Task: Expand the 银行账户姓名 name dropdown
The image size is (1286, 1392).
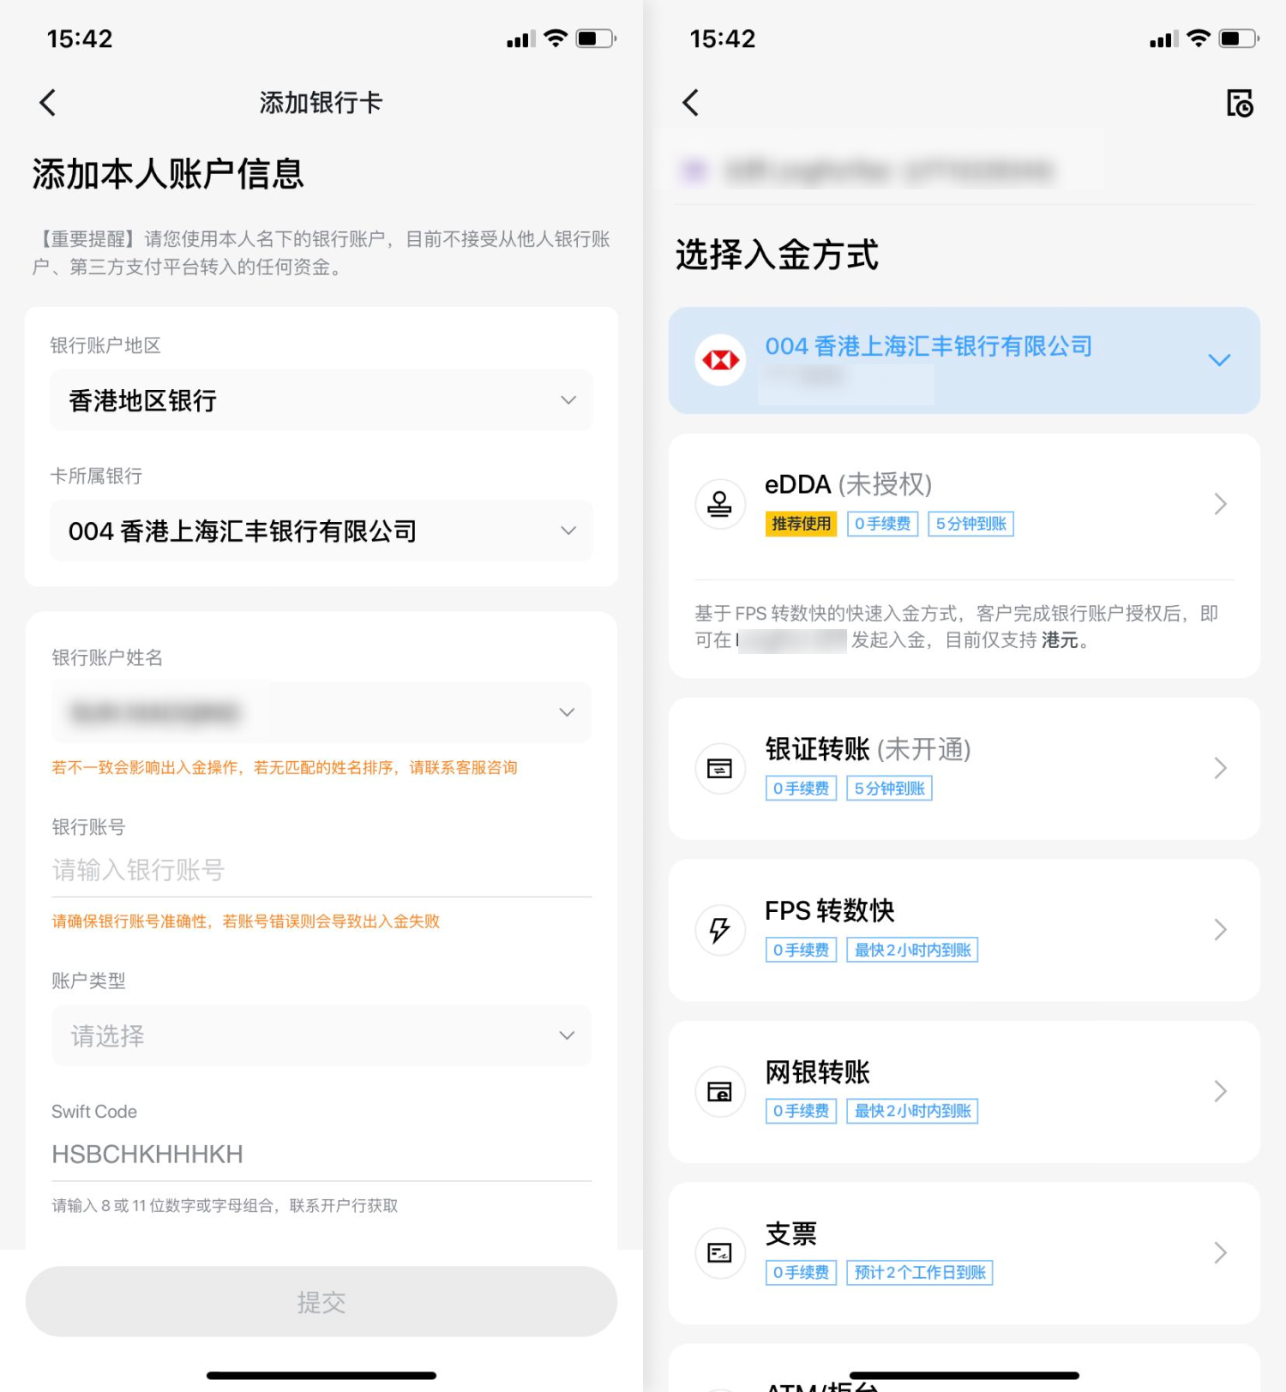Action: click(321, 712)
